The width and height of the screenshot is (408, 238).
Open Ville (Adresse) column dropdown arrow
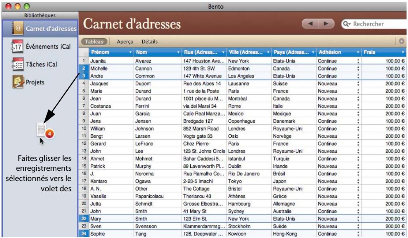[268, 52]
